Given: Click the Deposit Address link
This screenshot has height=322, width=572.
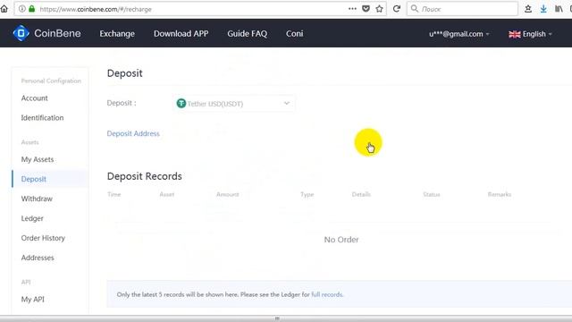Looking at the screenshot, I should (133, 133).
